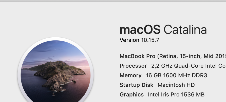The height and width of the screenshot is (102, 226).
Task: Click the Graphics label
Action: [x=131, y=95]
